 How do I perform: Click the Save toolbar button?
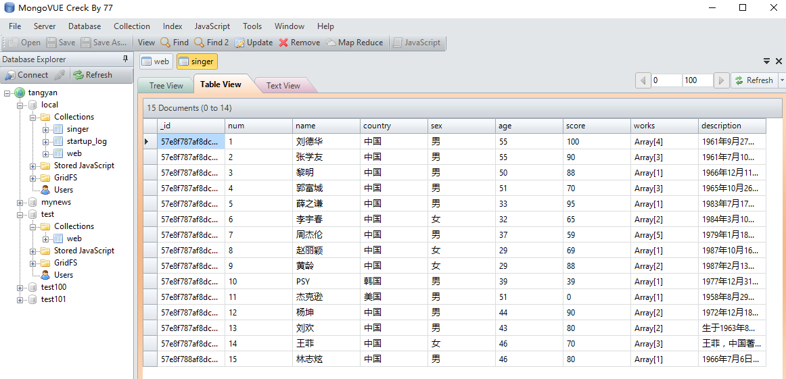click(61, 43)
